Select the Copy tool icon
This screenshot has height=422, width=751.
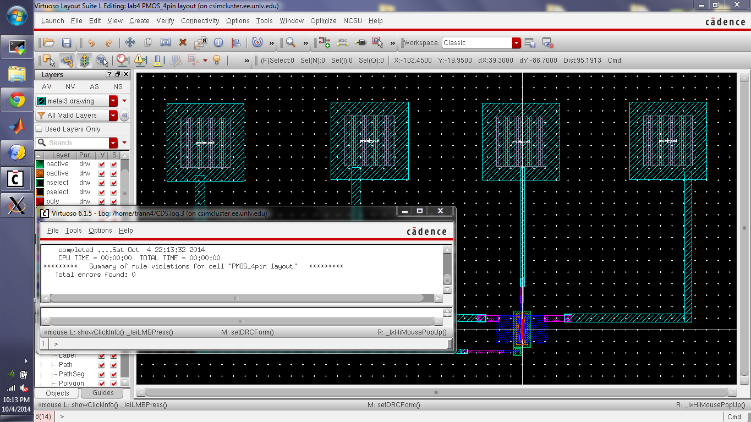[148, 42]
